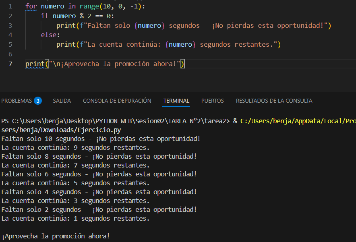Show the PUERTOS tab
356x242 pixels.
point(212,101)
